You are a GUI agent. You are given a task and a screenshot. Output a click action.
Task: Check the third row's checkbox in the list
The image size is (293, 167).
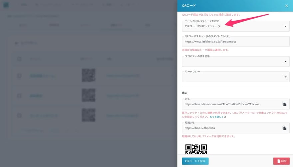(x=19, y=116)
